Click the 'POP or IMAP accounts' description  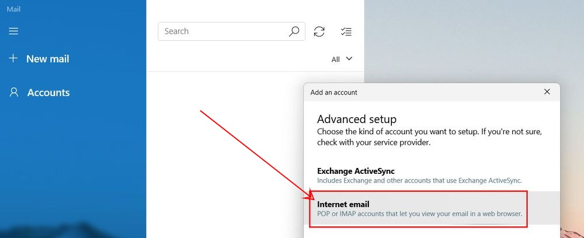[419, 214]
